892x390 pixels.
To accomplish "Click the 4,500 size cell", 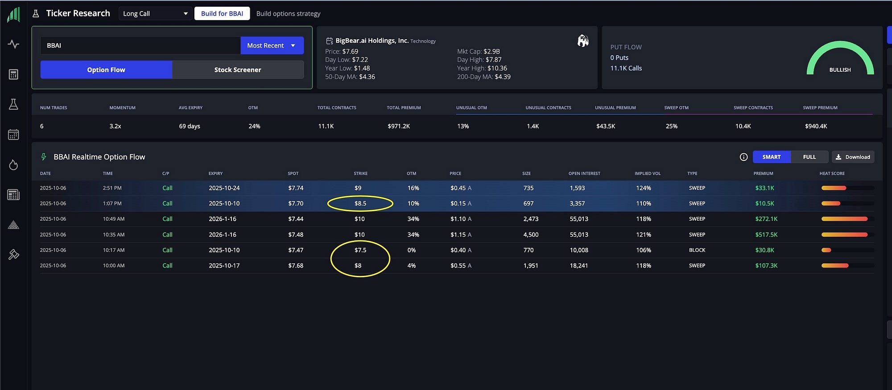I will (531, 234).
